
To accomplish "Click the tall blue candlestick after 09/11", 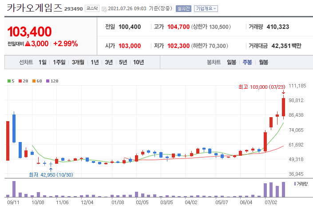I will pos(14,128).
